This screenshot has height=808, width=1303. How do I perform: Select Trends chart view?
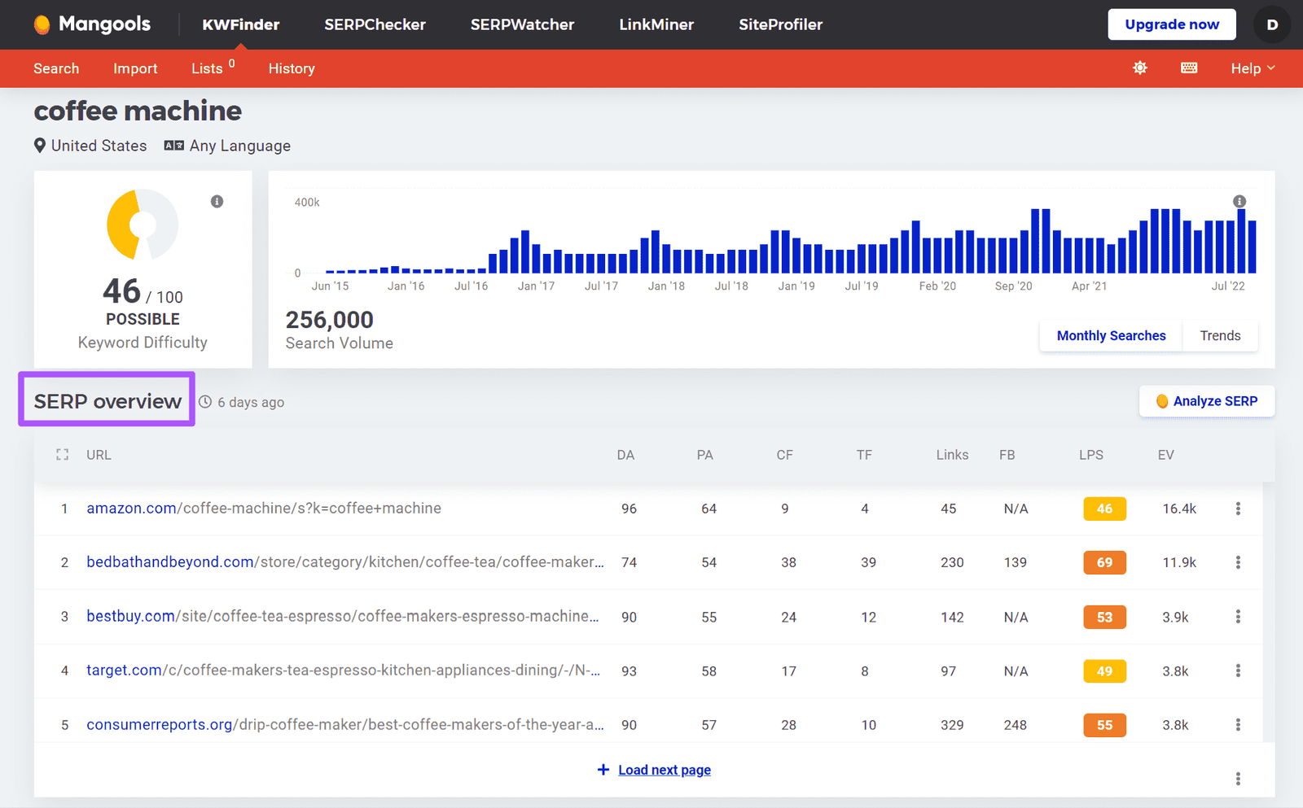(1220, 335)
